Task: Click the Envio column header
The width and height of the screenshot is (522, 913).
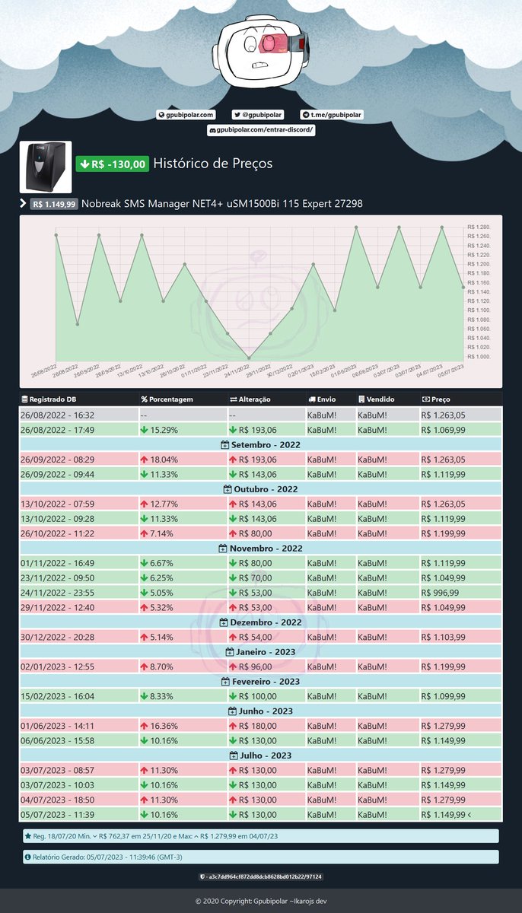Action: coord(329,399)
